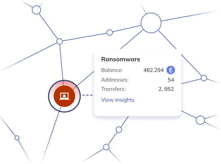Click the lowest node under the Ransomware card
The image size is (221, 164).
click(106, 147)
